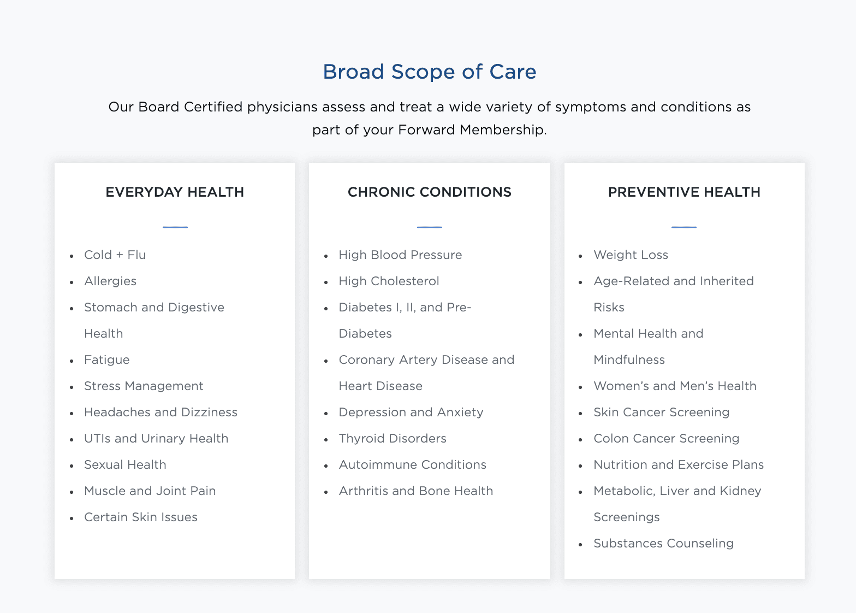Select Colon Cancer Screening item
This screenshot has width=856, height=613.
(x=667, y=439)
